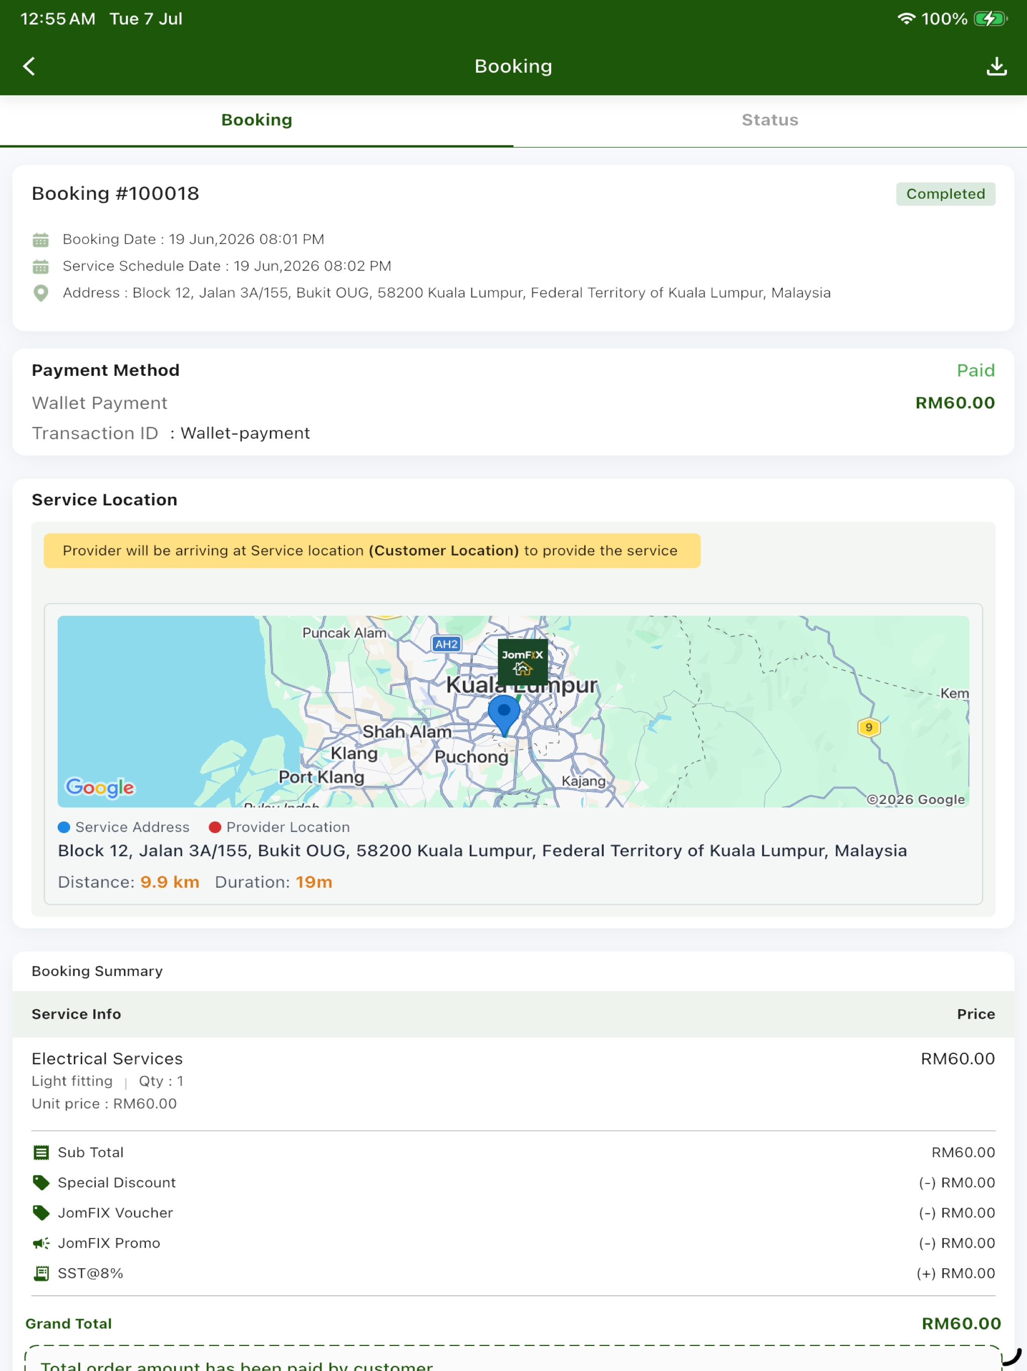Click the address location pin icon
The width and height of the screenshot is (1027, 1371).
(41, 293)
